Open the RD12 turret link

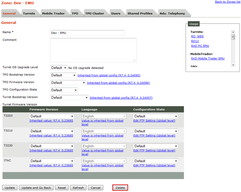click(x=195, y=41)
